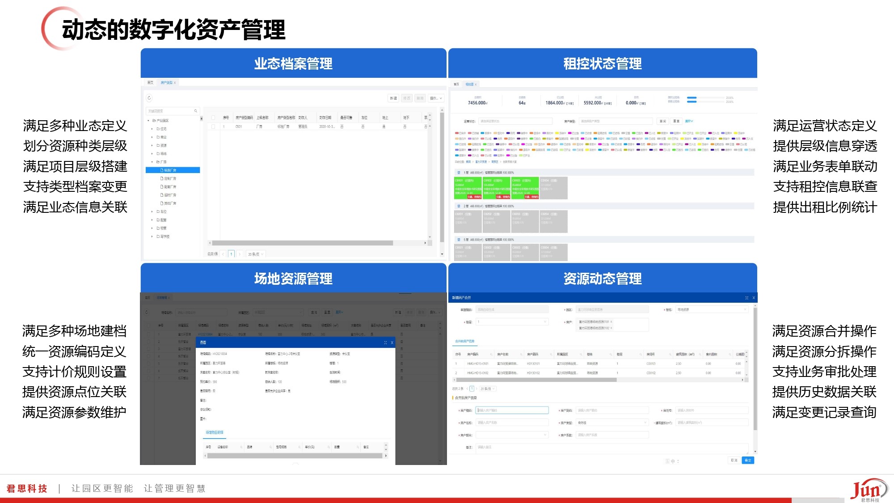
Task: Expand the 商业 folder node
Action: point(152,137)
